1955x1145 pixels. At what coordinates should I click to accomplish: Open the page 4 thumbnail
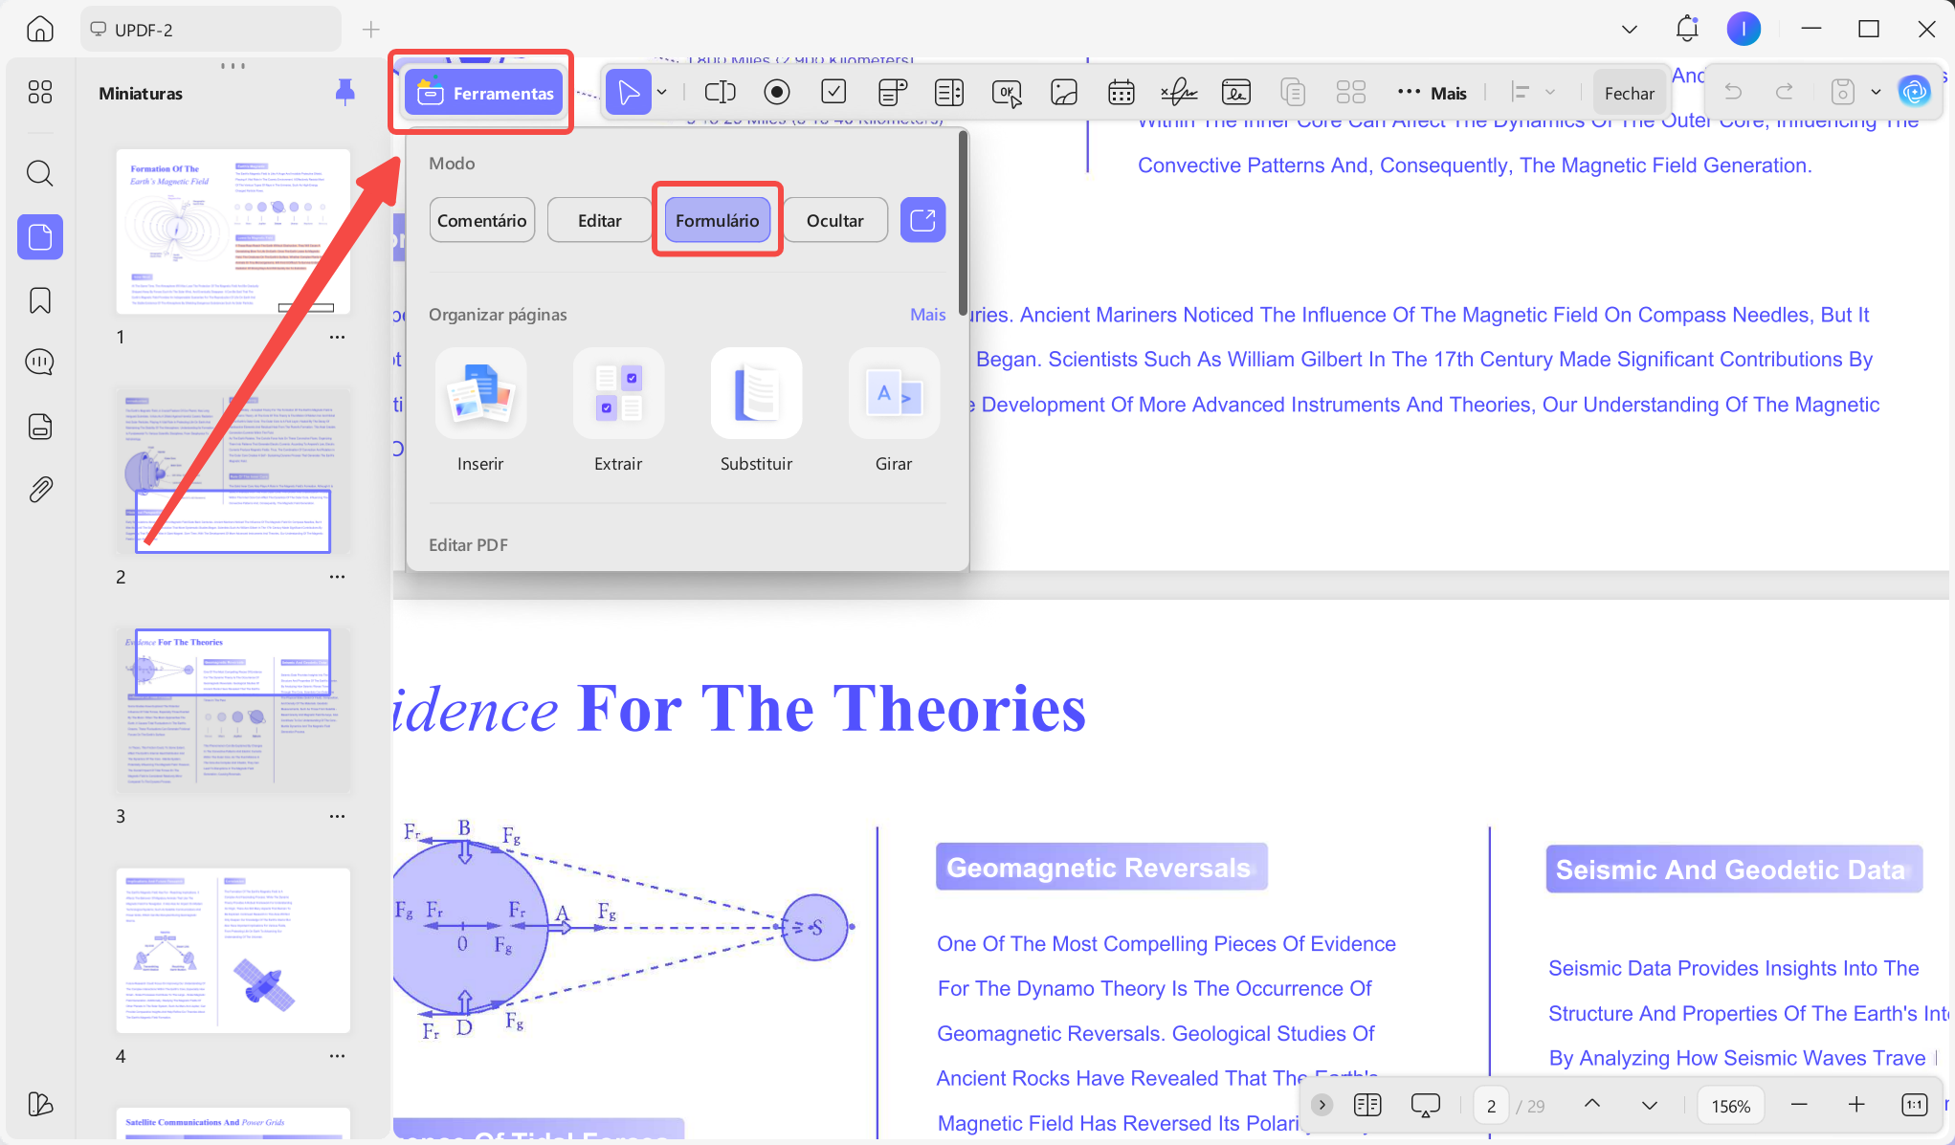[x=233, y=950]
